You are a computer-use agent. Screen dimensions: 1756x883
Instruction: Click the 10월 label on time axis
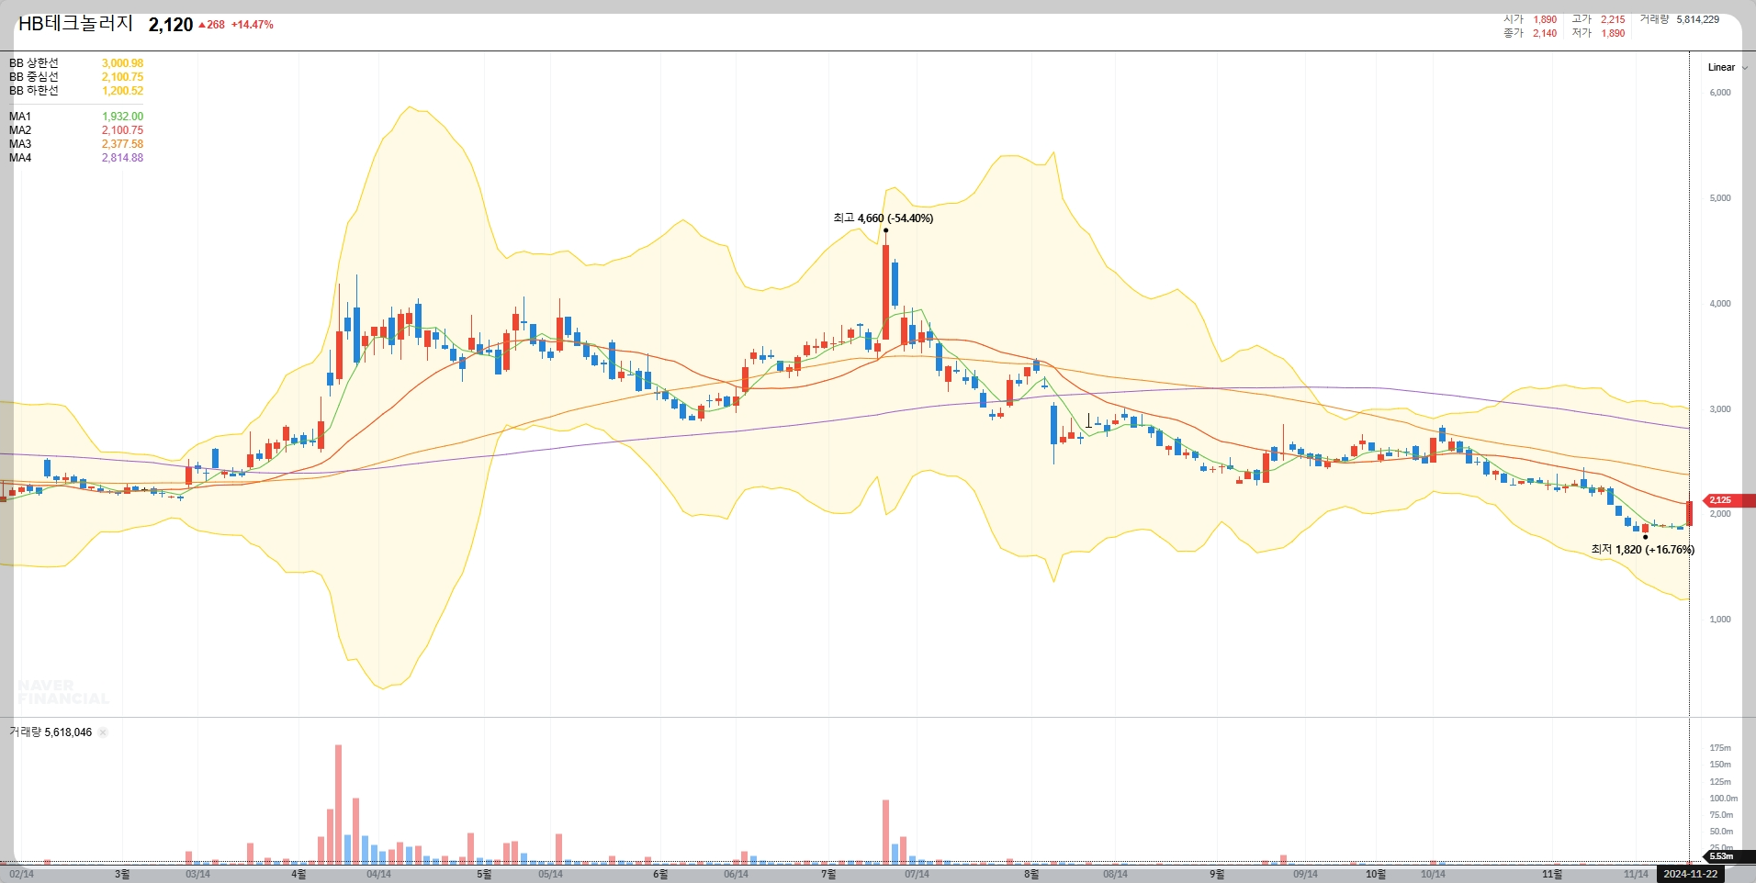(1376, 875)
